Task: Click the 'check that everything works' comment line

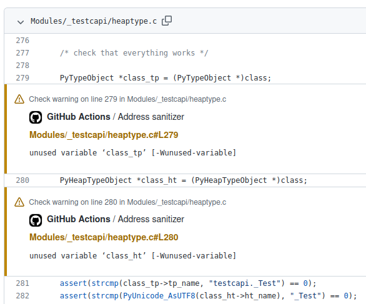Action: point(134,53)
